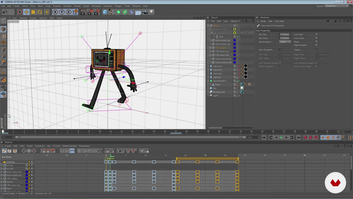Viewport: 353px width, 199px height.
Task: Expand the CTRL talon izq tree item
Action: tap(210, 51)
